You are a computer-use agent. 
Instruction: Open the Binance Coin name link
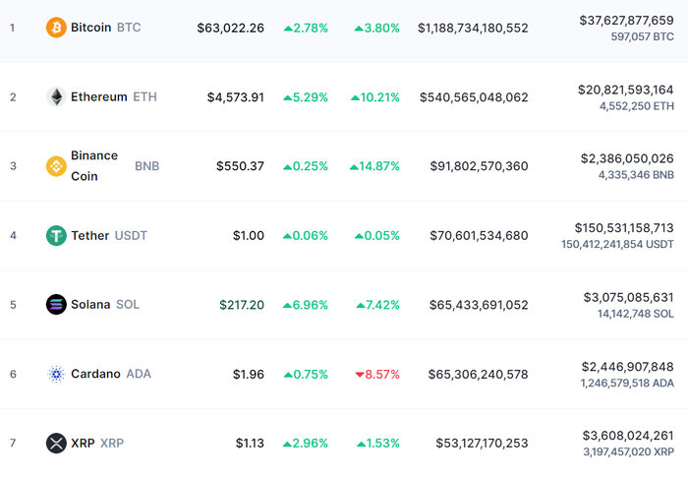[x=94, y=166]
